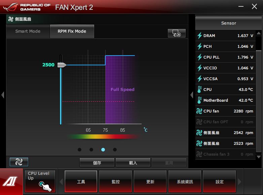
Task: Click the Sensor list scroll up arrow
Action: tap(259, 33)
